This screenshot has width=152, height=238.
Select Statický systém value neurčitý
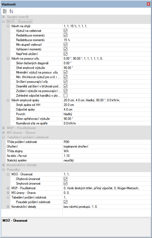pyautogui.click(x=107, y=160)
